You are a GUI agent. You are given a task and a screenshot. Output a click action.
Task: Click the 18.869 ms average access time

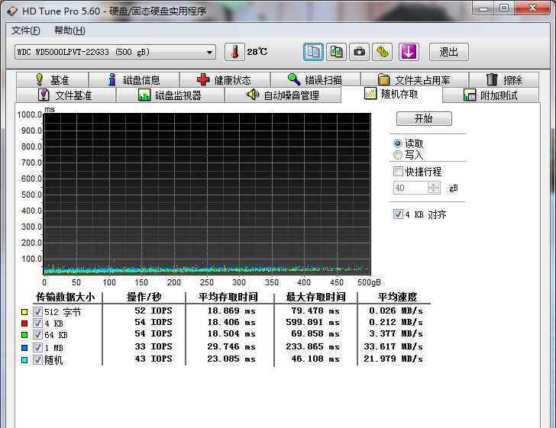pos(231,311)
